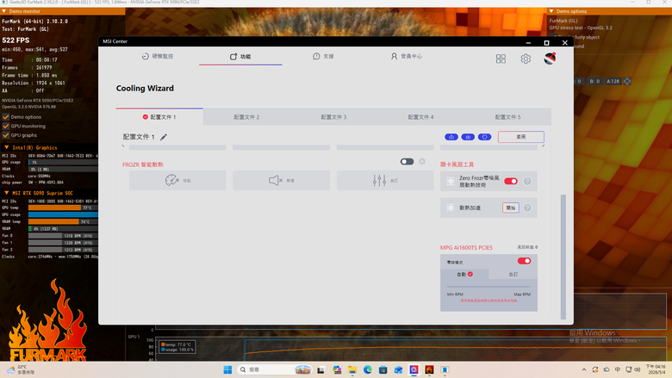Click the MSI Center vertical scrollbar
This screenshot has width=672, height=378.
[x=563, y=257]
